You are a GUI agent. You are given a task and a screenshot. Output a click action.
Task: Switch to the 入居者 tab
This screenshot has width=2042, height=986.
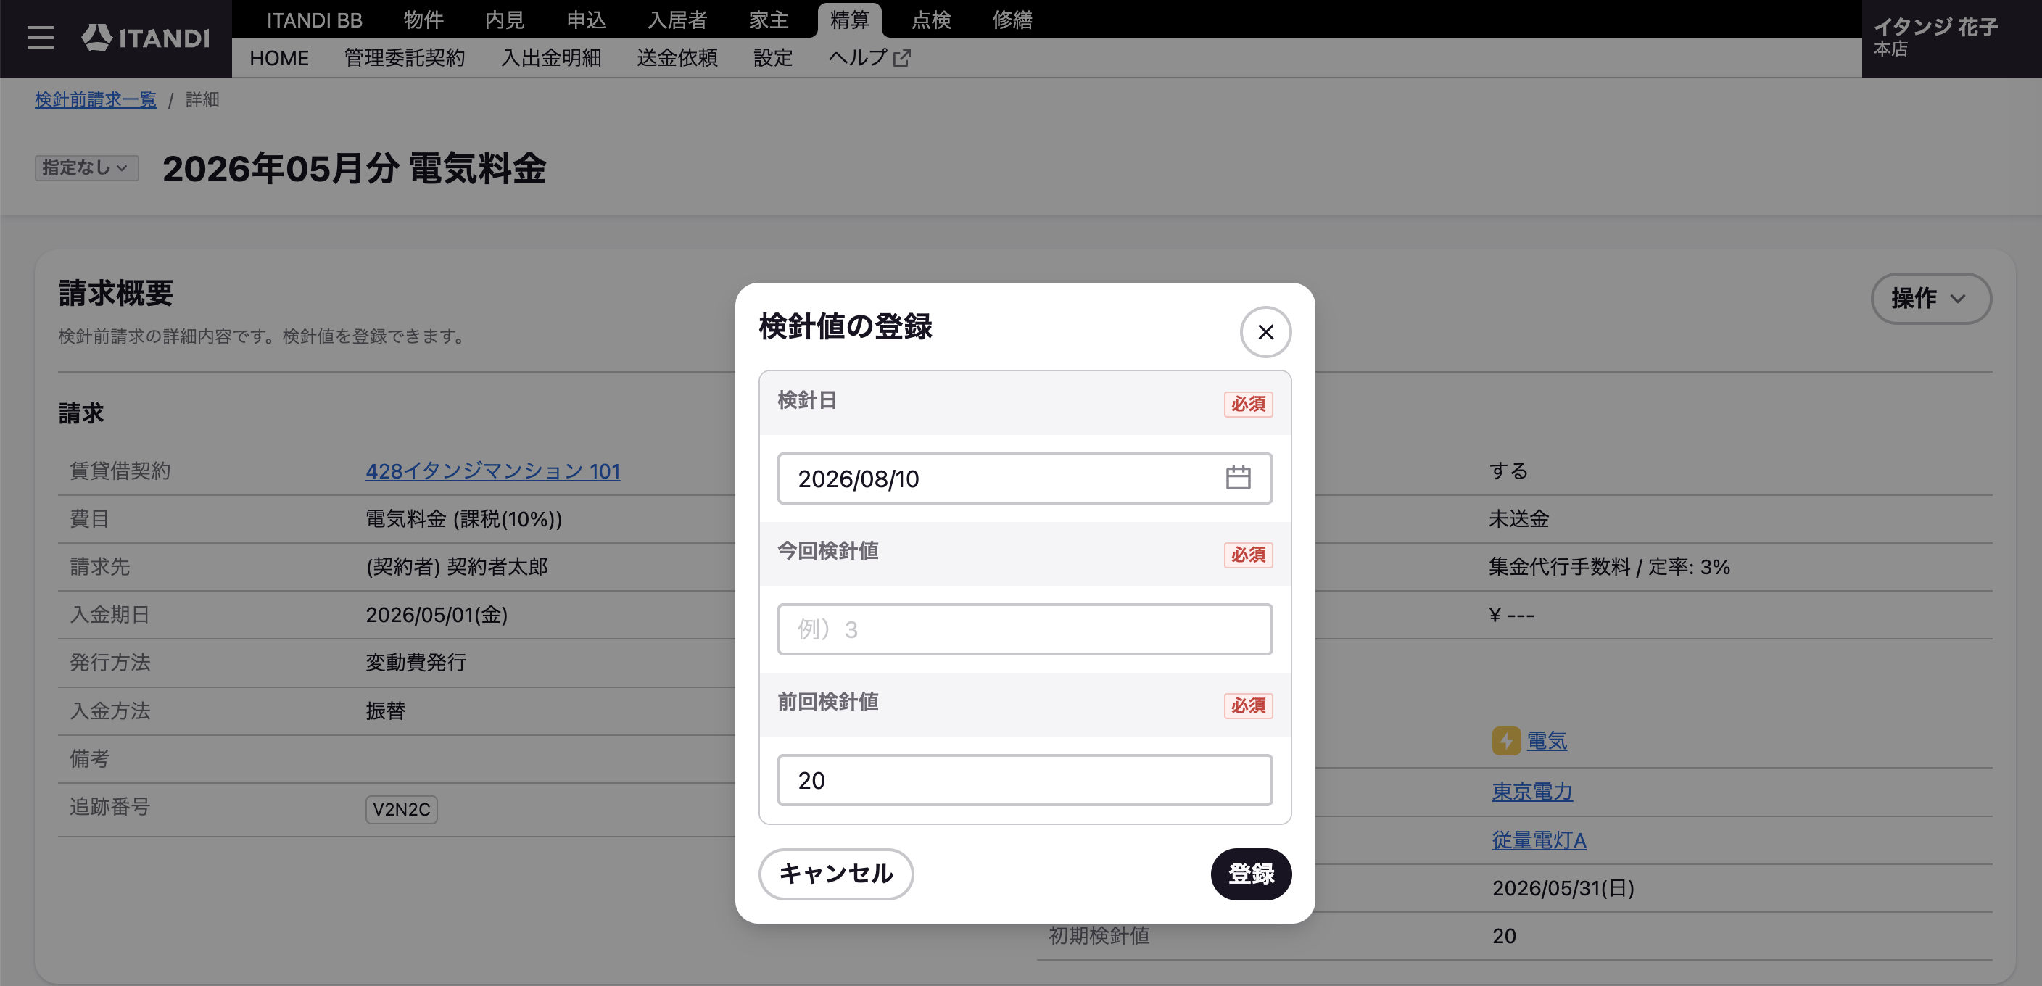(677, 20)
